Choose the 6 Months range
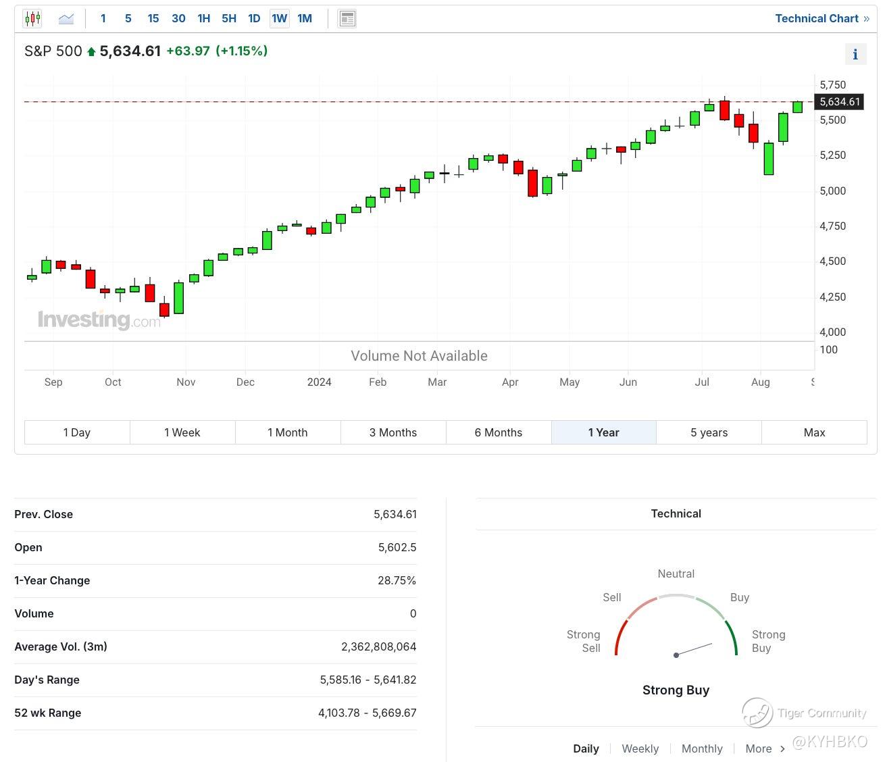This screenshot has height=762, width=885. click(499, 432)
